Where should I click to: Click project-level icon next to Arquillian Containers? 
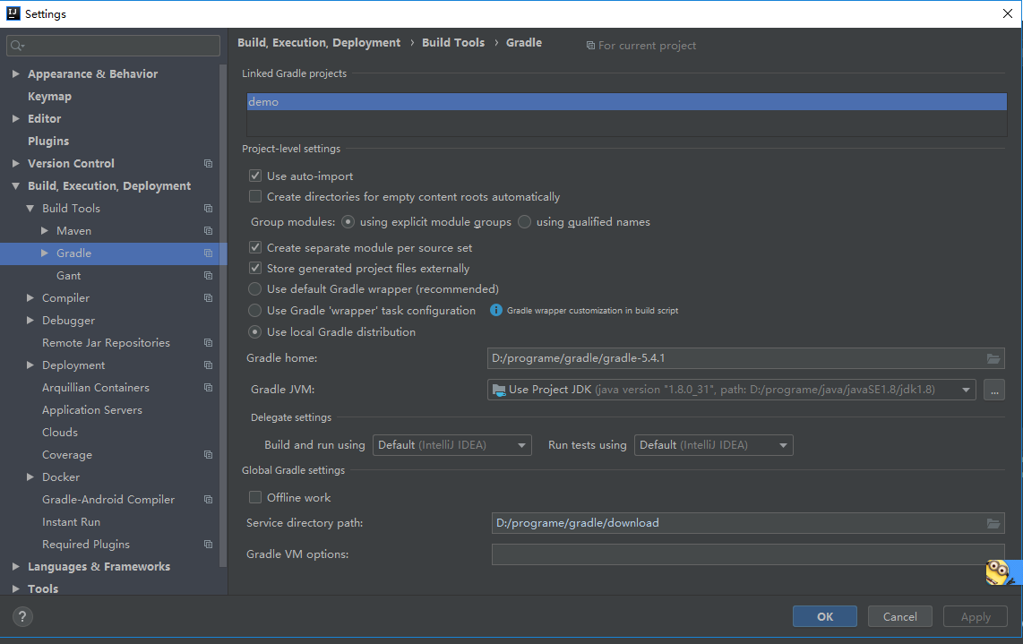pyautogui.click(x=208, y=388)
